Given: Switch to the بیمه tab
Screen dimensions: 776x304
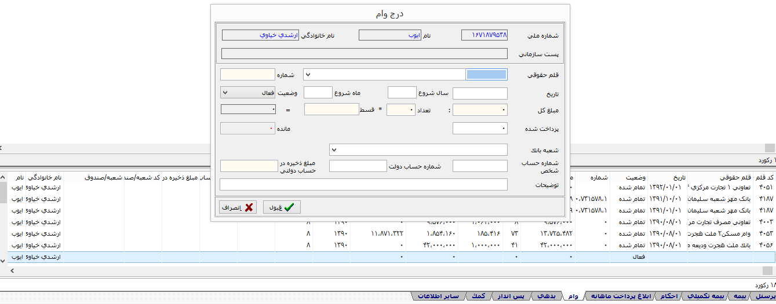Looking at the screenshot, I should click(x=741, y=296).
